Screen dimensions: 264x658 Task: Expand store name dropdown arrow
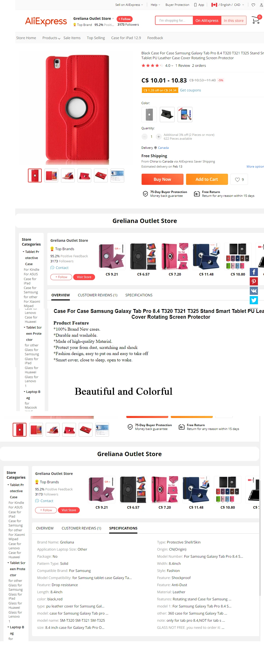[113, 19]
